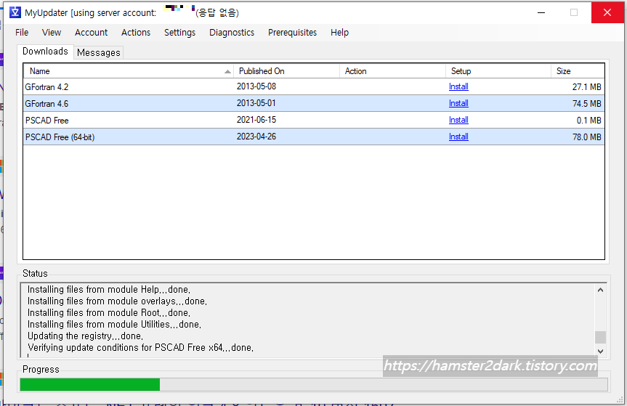Click the 2013-05-08 published date

tap(256, 86)
